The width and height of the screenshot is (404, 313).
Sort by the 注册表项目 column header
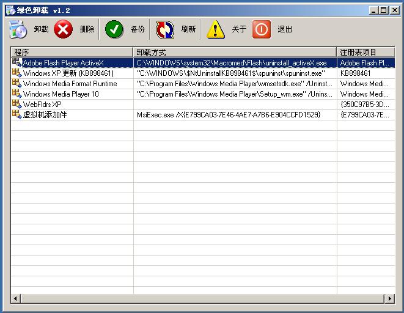click(365, 53)
